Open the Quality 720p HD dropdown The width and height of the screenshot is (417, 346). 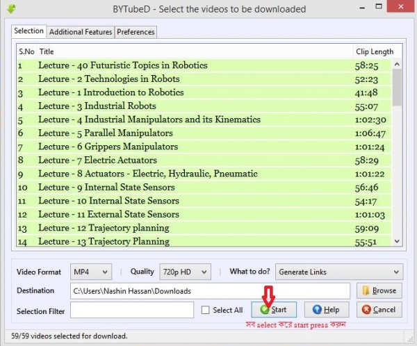pyautogui.click(x=185, y=272)
